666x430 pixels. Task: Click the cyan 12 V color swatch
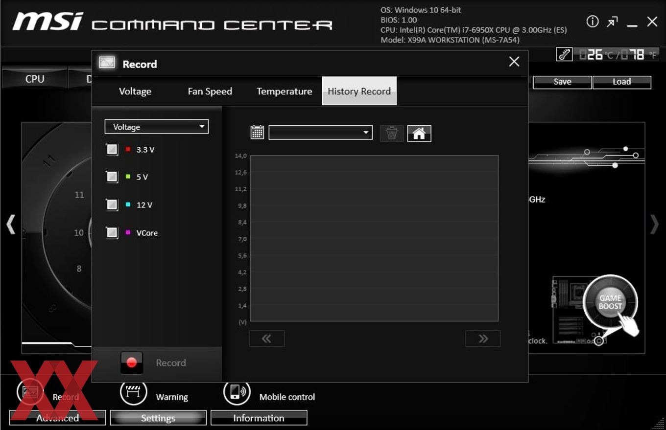click(x=128, y=204)
